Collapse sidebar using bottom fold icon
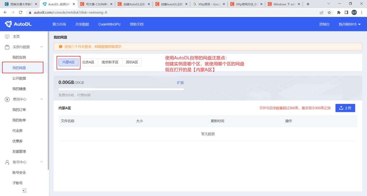This screenshot has height=196, width=367. click(x=24, y=191)
